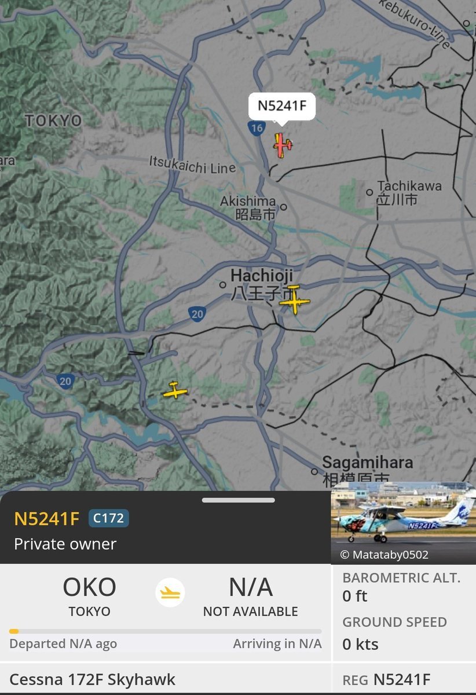
Task: Click the Route 20 shield near Hachioji
Action: (197, 314)
